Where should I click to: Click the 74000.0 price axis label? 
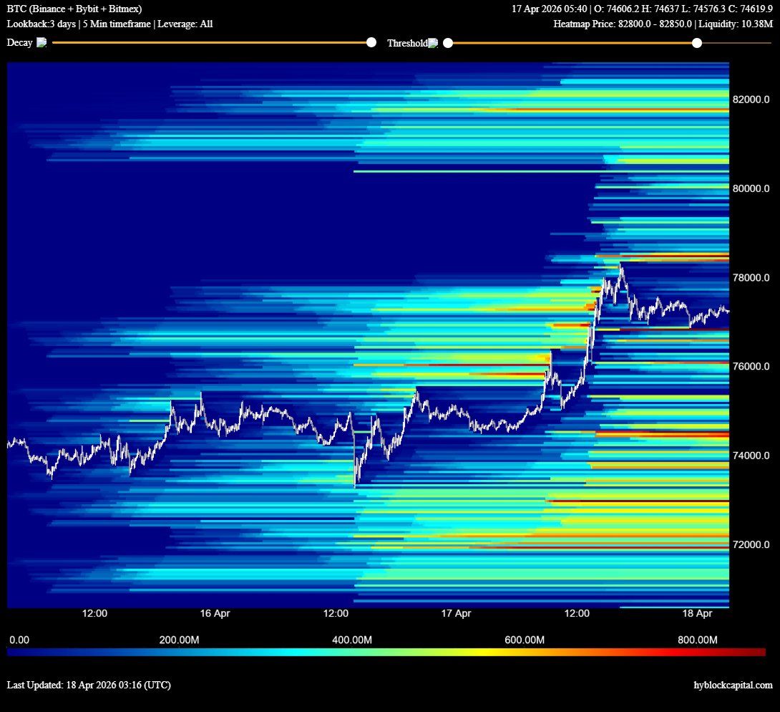pos(751,456)
